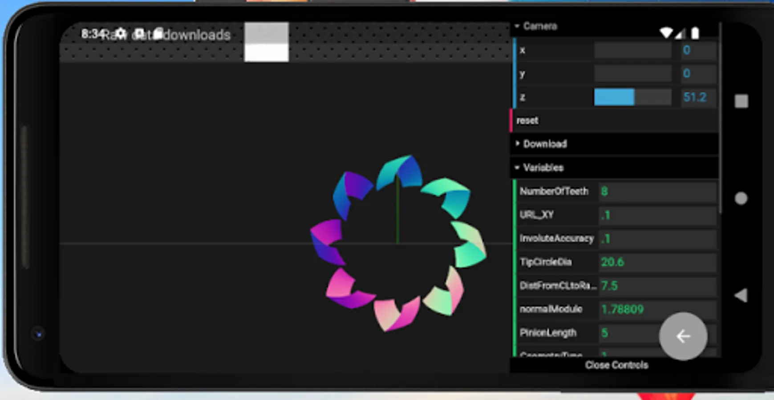This screenshot has height=400, width=774.
Task: Tap Close Controls at the bottom
Action: [x=616, y=365]
